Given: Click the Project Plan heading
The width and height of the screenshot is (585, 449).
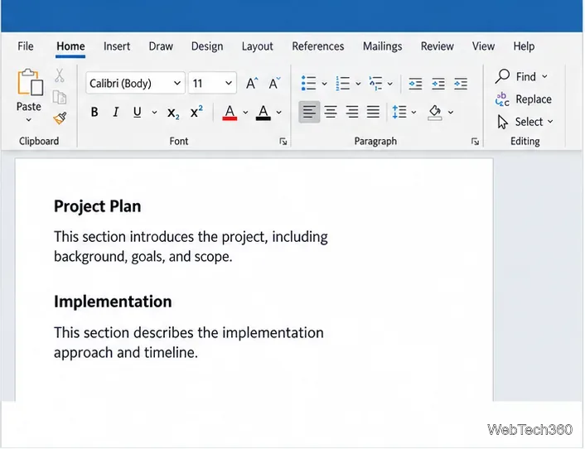Looking at the screenshot, I should [98, 206].
